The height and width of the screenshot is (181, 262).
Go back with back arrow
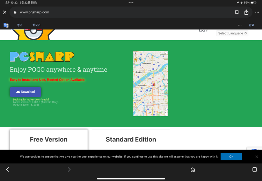pos(8,169)
